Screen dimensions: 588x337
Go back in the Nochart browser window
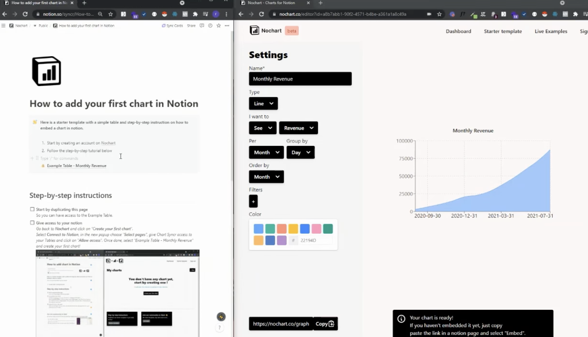(x=241, y=14)
